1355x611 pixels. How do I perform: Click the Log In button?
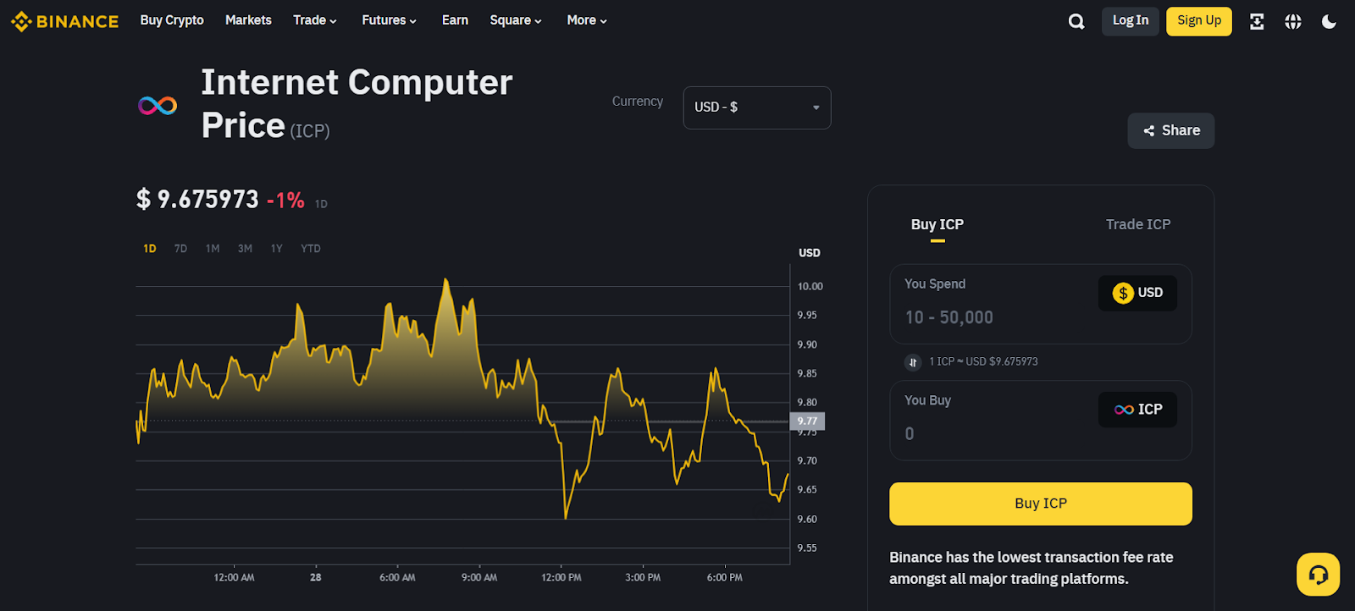pos(1131,21)
